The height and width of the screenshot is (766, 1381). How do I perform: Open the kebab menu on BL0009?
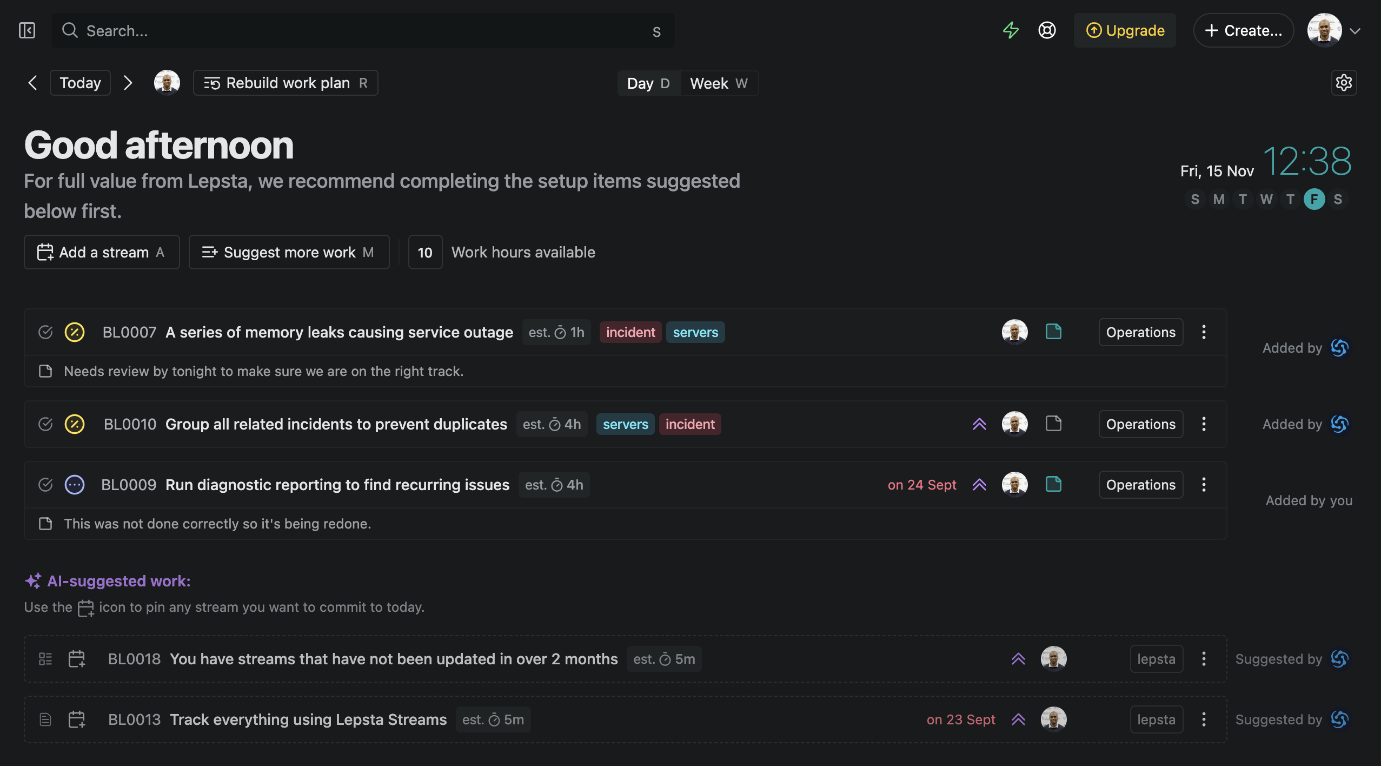[1204, 485]
